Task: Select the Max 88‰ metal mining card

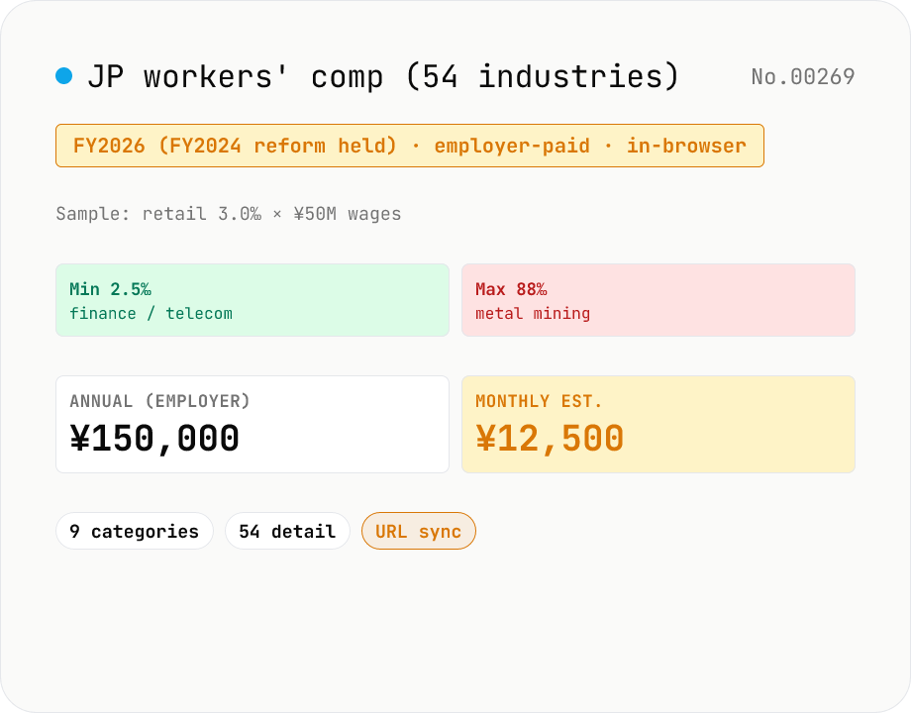Action: (x=658, y=300)
